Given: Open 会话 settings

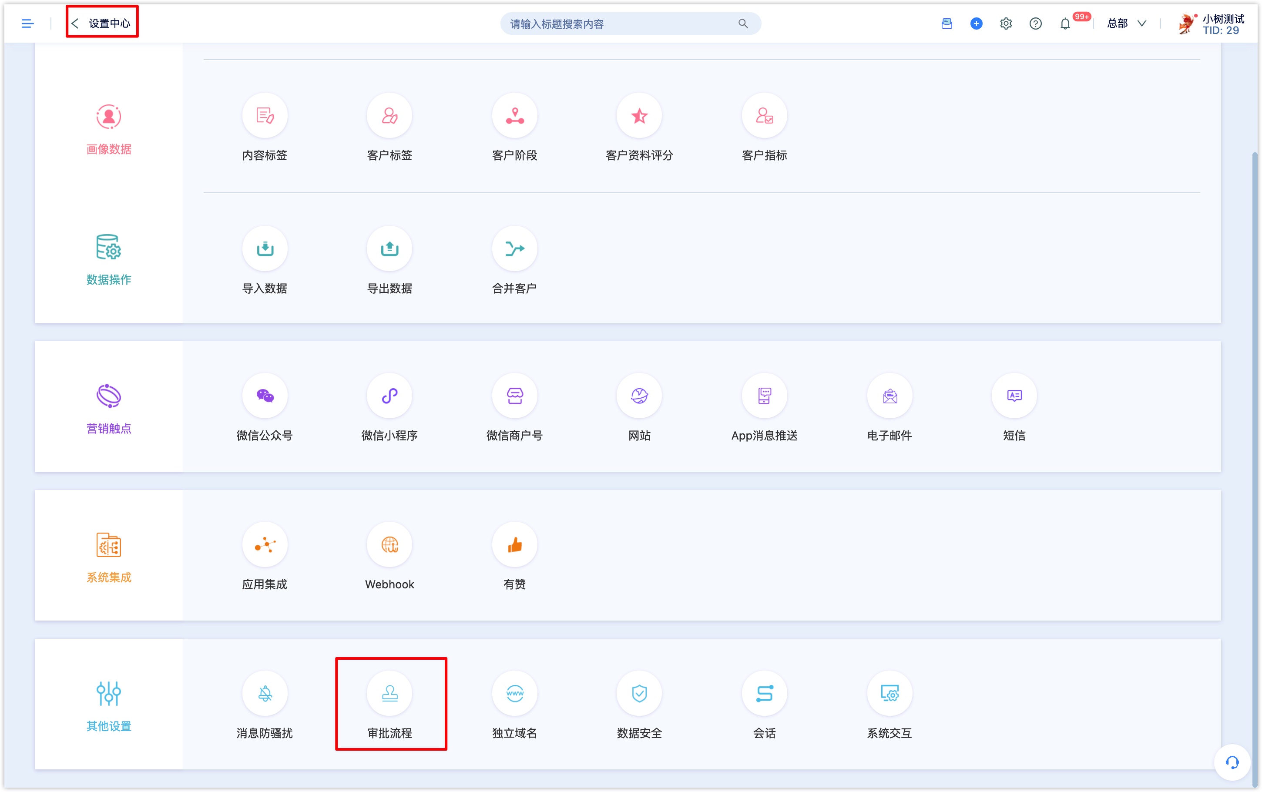Looking at the screenshot, I should pos(765,705).
